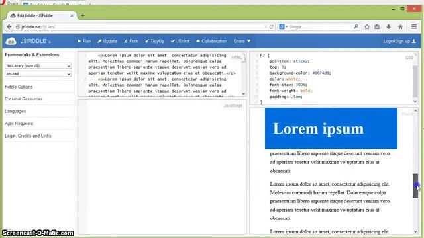
Task: Click result panel scroll up arrow
Action: (x=415, y=111)
